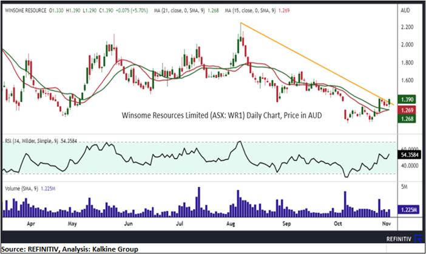Click the 40.0000 RSI axis label

tap(410, 166)
